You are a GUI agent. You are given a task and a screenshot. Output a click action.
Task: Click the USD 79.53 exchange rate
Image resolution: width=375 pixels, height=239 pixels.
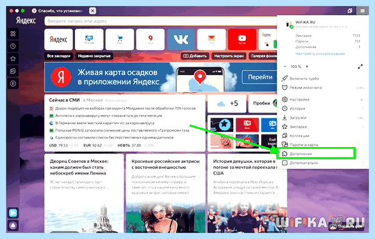point(64,145)
